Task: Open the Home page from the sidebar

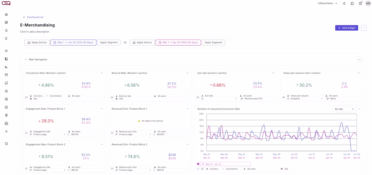Action: tap(6, 14)
